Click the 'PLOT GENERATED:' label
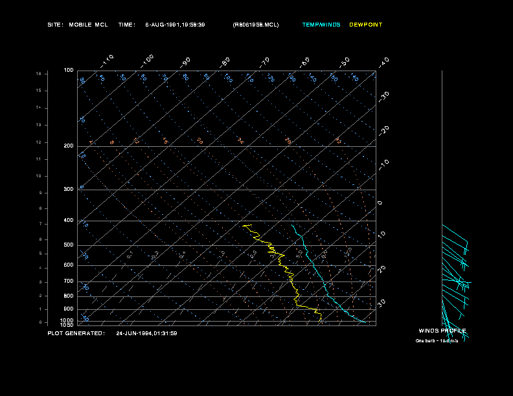 pyautogui.click(x=76, y=333)
